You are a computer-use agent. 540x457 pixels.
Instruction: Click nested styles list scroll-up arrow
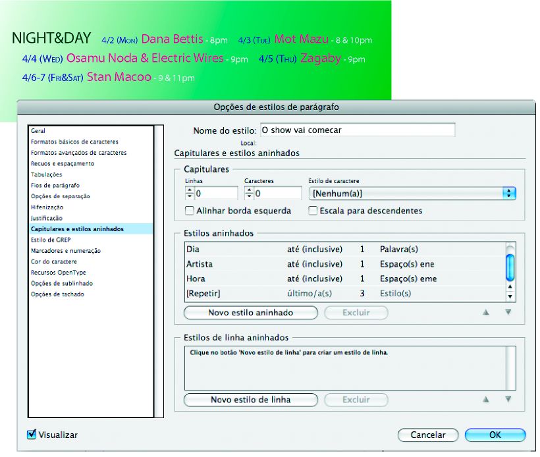(510, 286)
